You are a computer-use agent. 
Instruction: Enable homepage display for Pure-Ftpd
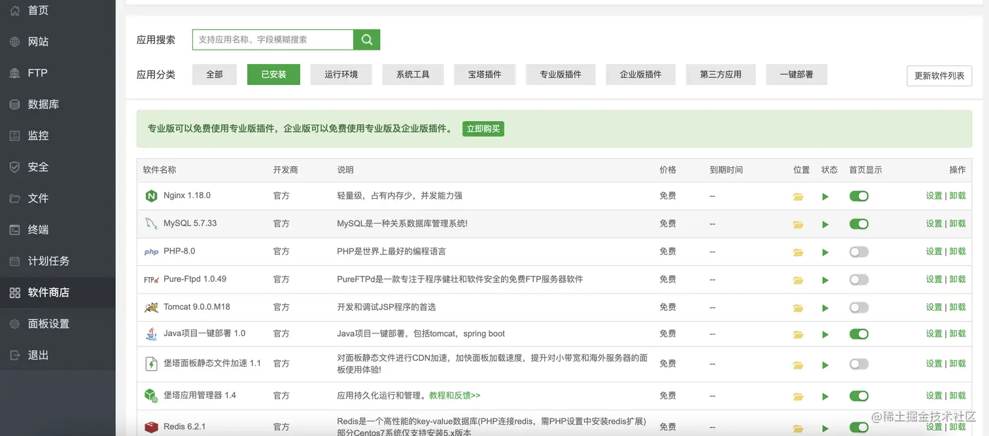(x=859, y=279)
